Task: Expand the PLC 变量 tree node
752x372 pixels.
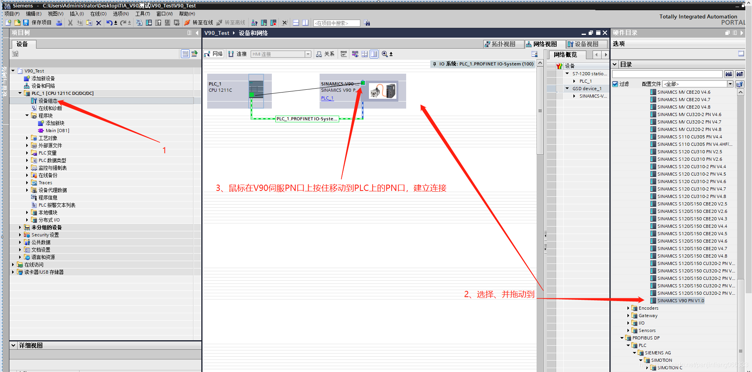Action: click(27, 153)
